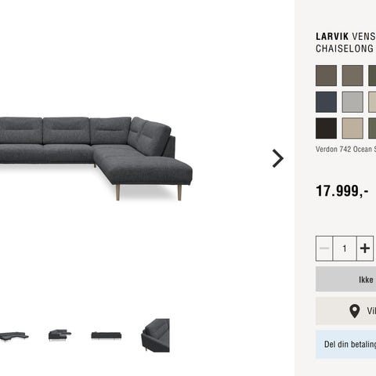Choose the sand beige swatch in bottom row
This screenshot has width=376, height=376.
point(352,128)
